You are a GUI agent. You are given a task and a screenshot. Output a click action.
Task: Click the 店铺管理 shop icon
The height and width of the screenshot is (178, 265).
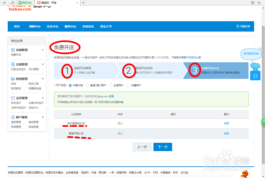click(x=13, y=50)
